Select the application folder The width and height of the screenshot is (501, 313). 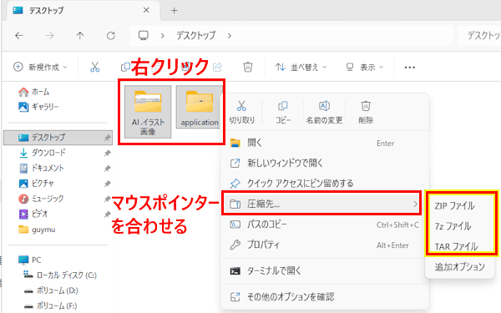200,108
